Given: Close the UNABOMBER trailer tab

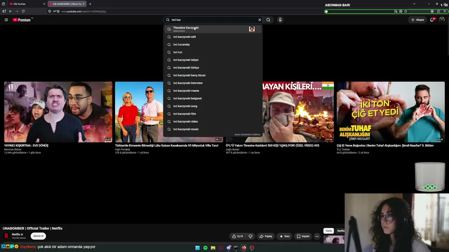Looking at the screenshot, I should (83, 4).
